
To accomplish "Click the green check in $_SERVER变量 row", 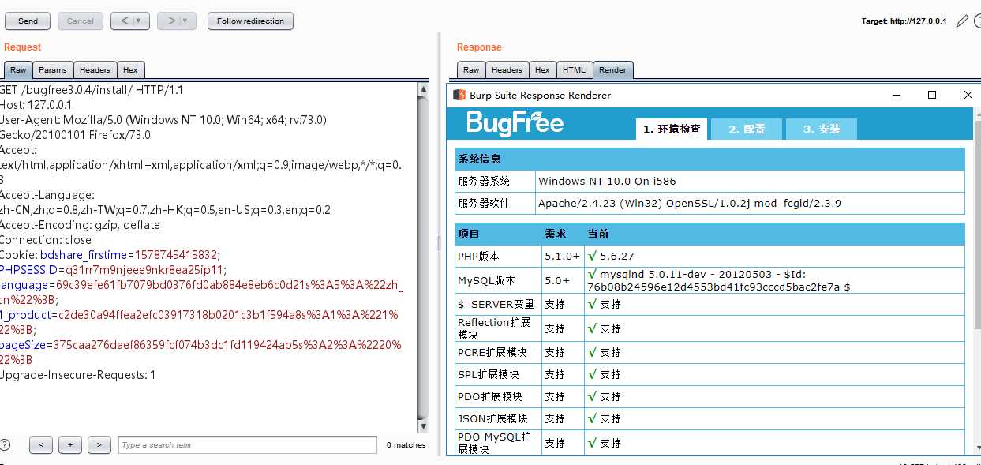I will [x=592, y=304].
